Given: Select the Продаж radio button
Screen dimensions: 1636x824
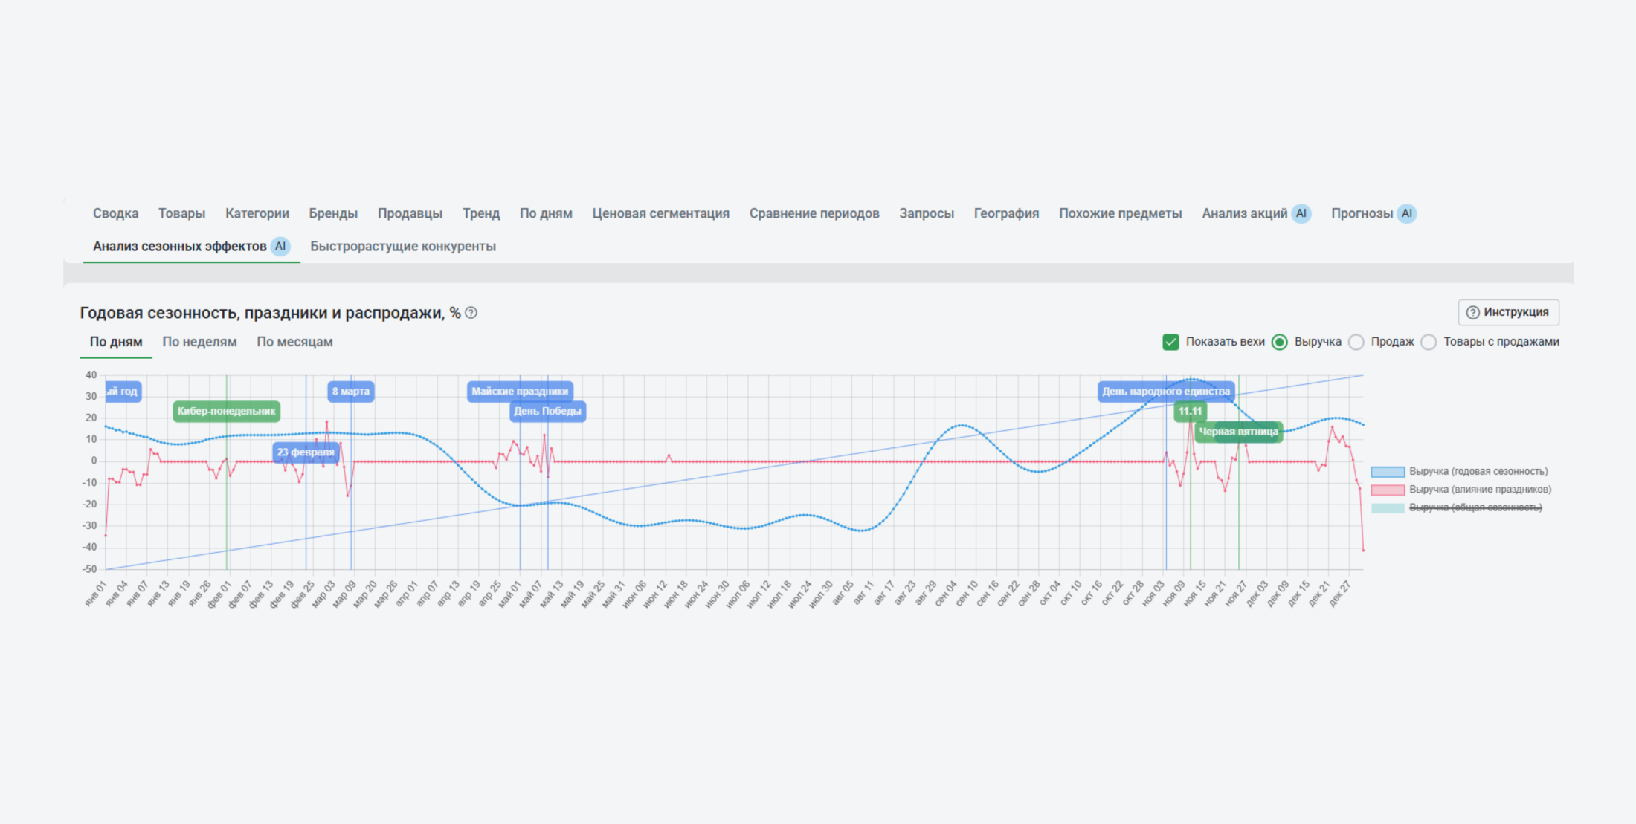Looking at the screenshot, I should point(1356,342).
